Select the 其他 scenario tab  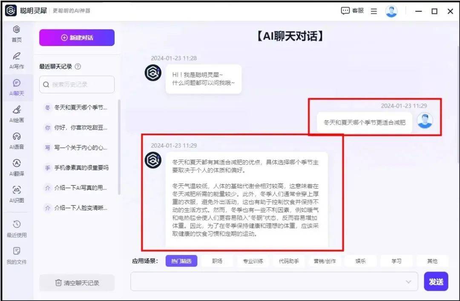coord(432,261)
